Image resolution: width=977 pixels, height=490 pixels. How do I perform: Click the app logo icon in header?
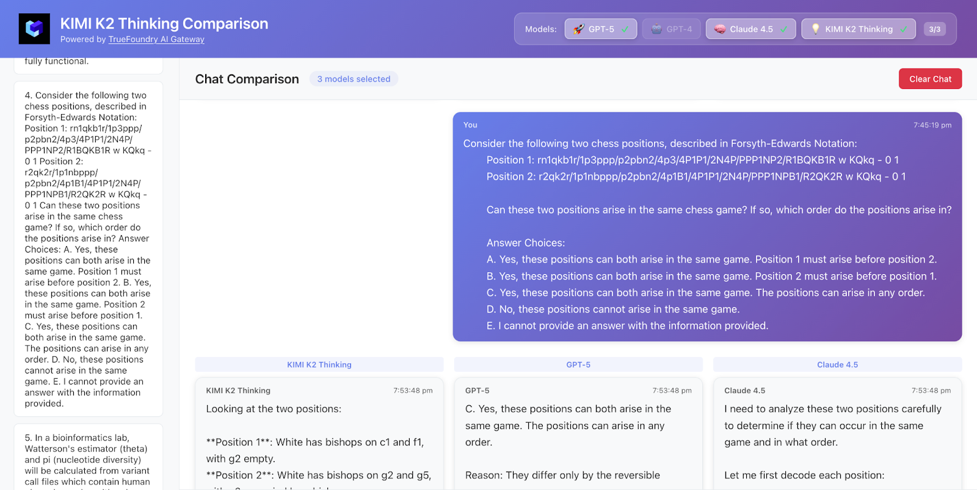click(34, 29)
